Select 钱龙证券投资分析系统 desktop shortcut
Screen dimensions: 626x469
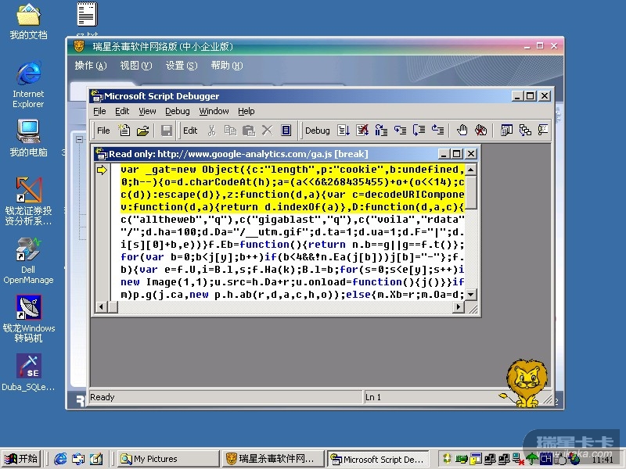(x=28, y=201)
